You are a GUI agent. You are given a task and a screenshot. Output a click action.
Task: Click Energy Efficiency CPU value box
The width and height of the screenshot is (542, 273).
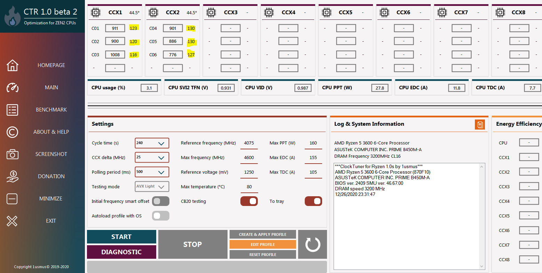coord(529,142)
